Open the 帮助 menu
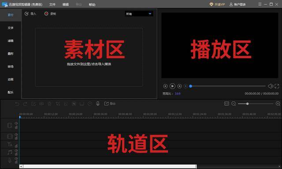Screen dimensions: 282x169 [92, 4]
